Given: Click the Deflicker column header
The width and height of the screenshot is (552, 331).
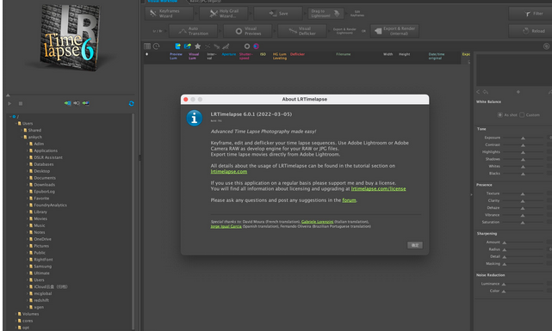Looking at the screenshot, I should pos(297,54).
